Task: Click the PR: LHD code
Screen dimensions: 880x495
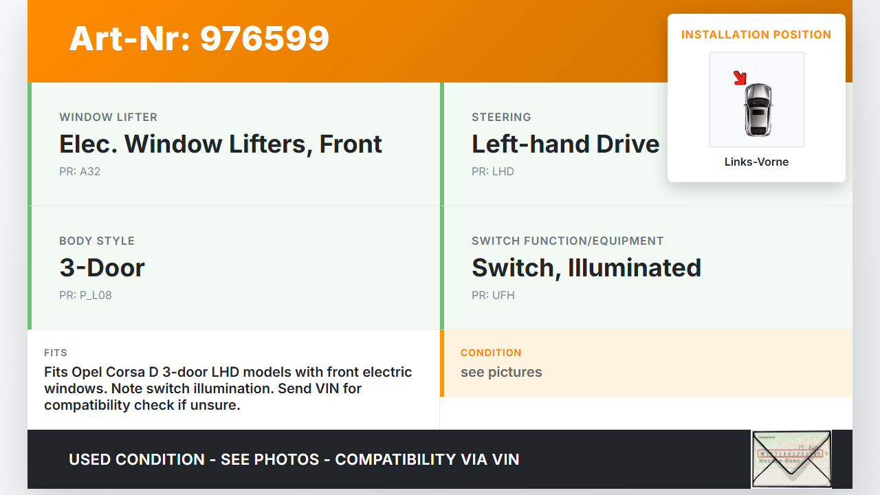Action: (492, 171)
